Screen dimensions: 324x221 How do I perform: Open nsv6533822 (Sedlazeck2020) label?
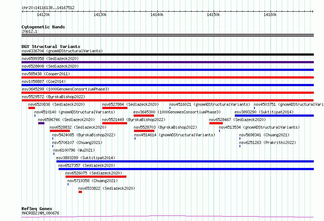point(107,188)
